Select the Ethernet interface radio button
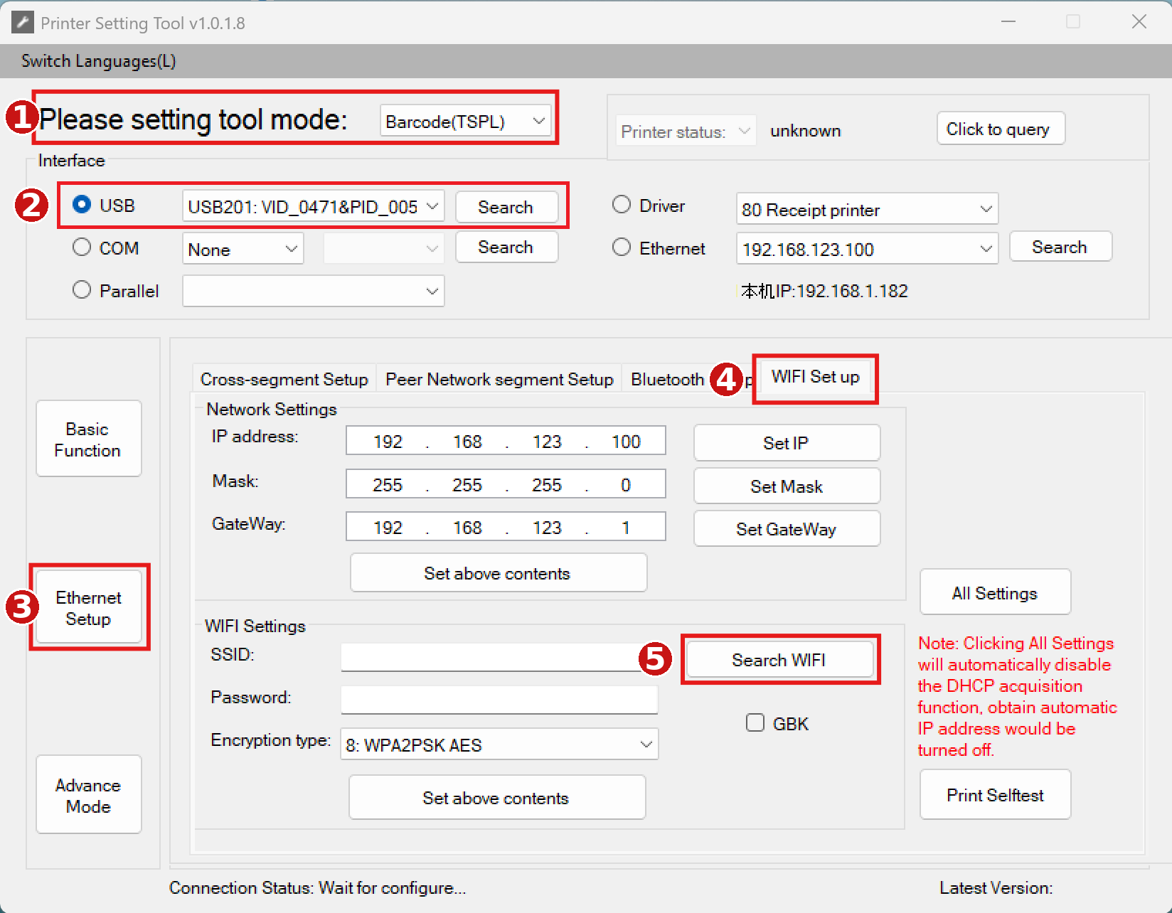 click(x=622, y=247)
